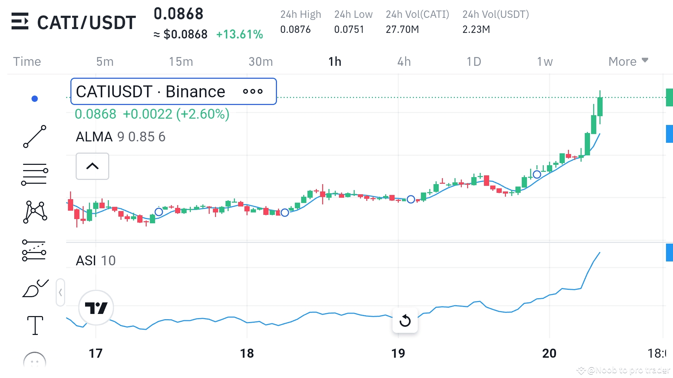Viewport: 673px width, 378px height.
Task: Click the chart reset undo button
Action: [405, 320]
